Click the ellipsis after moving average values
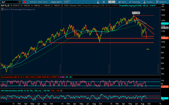169x105 pixels. [158, 5]
